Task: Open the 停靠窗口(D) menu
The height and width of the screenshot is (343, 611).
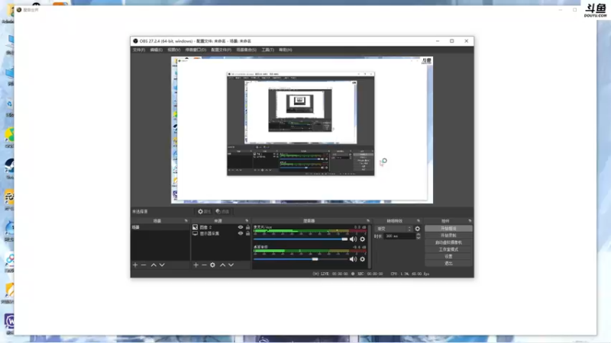Action: point(196,50)
